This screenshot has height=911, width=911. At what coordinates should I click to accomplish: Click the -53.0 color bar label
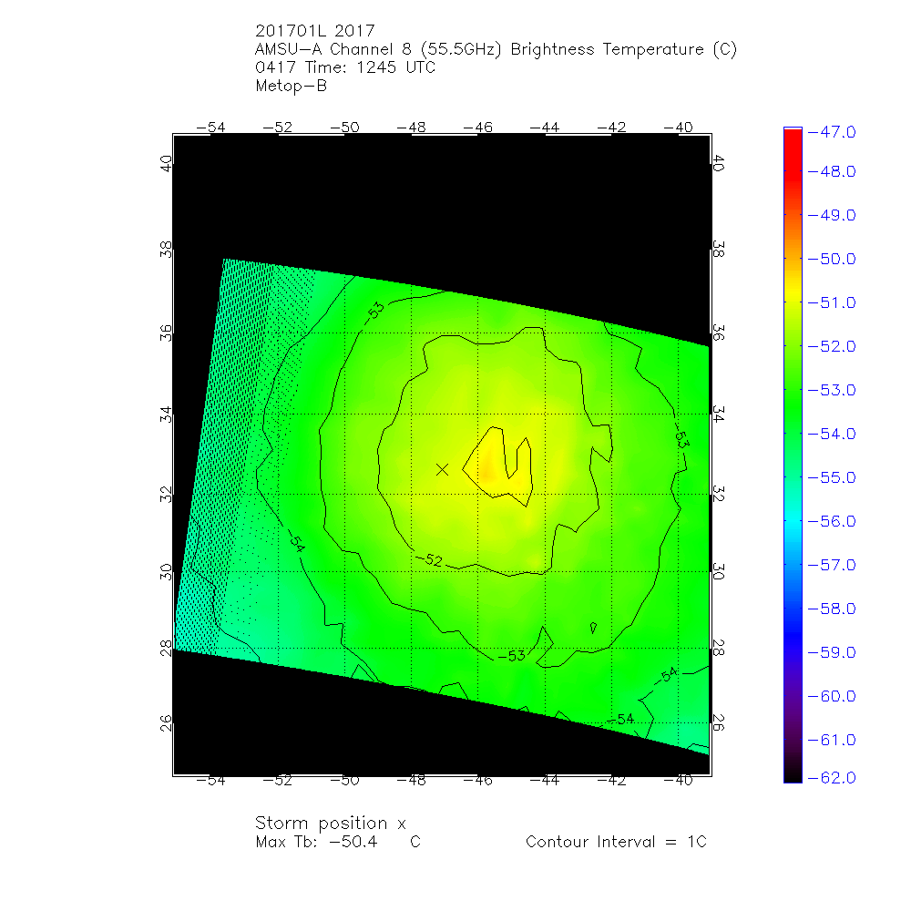tap(832, 390)
